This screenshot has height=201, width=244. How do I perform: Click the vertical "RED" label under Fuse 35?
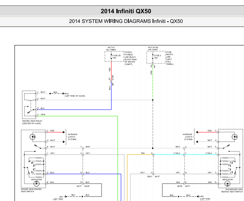(x=110, y=69)
